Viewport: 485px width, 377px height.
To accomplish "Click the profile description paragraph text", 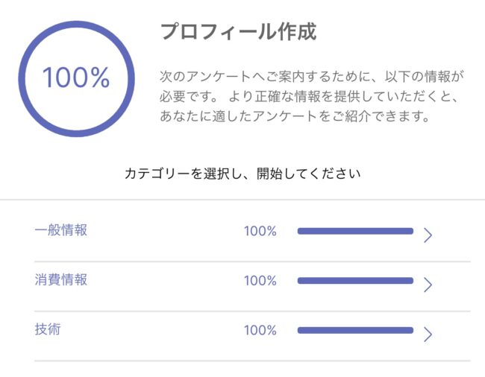I will tap(312, 97).
